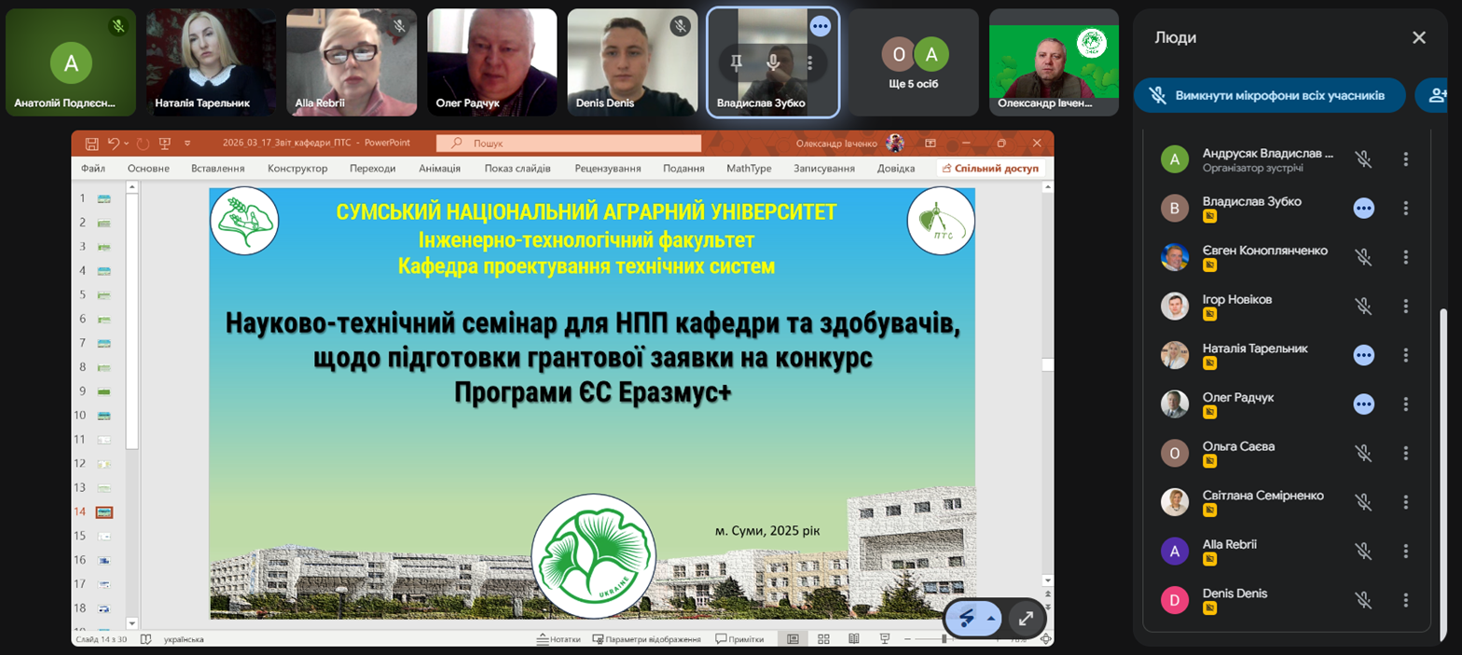Open more options for Євген Коноплянченко
1462x655 pixels.
click(x=1406, y=257)
